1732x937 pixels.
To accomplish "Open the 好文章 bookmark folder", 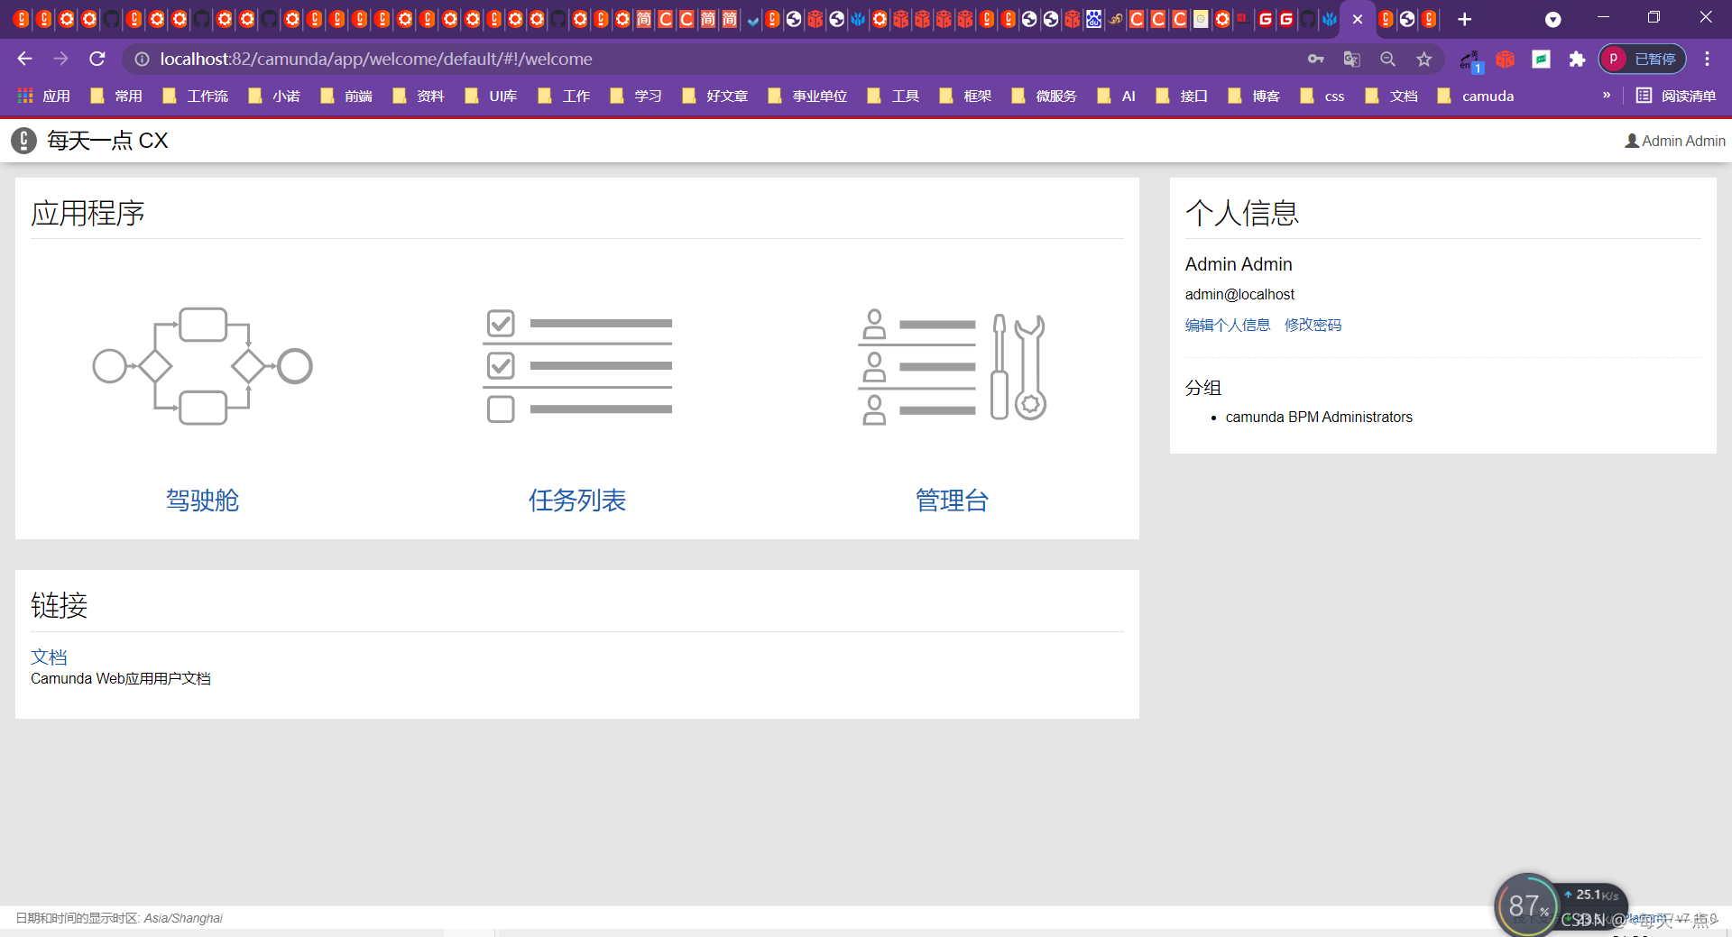I will (715, 96).
